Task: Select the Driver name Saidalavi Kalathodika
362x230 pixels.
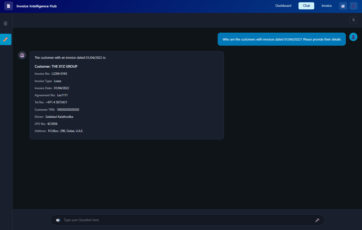Action: (x=59, y=117)
